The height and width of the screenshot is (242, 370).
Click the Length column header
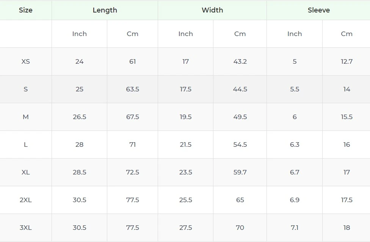click(105, 10)
